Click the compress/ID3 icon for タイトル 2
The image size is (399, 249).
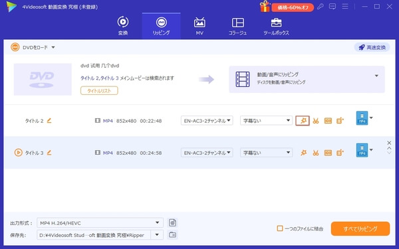point(328,121)
